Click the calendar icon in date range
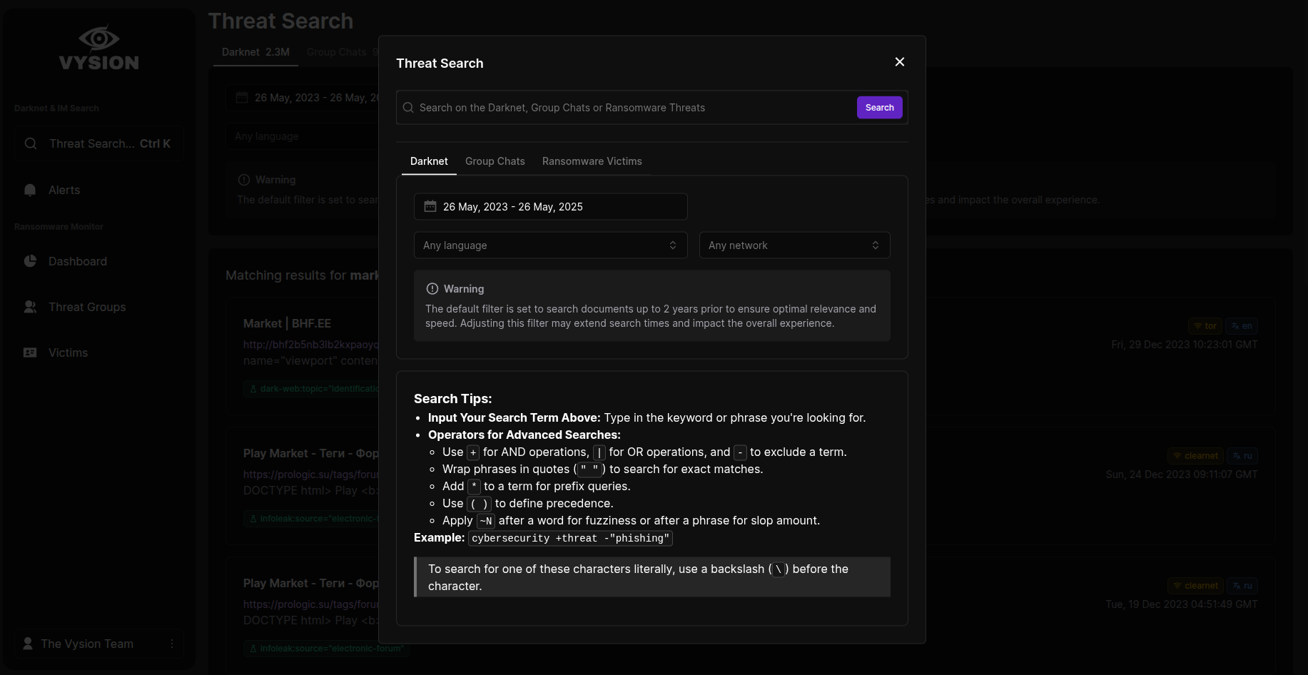The image size is (1308, 675). coord(430,207)
